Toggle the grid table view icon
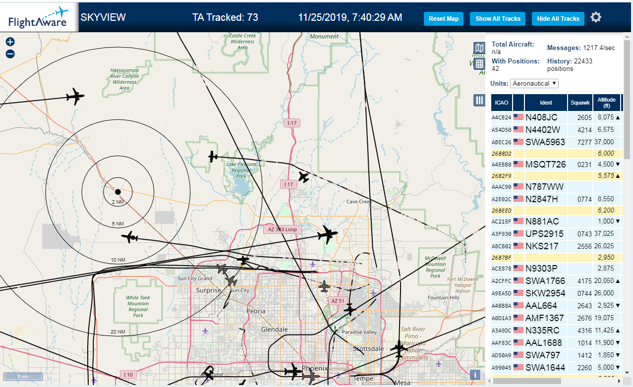Screen dimensions: 633x387 point(479,64)
